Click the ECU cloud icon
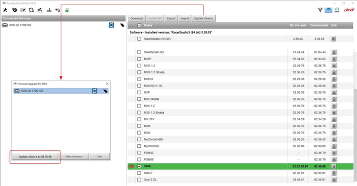The image size is (357, 186). [337, 10]
